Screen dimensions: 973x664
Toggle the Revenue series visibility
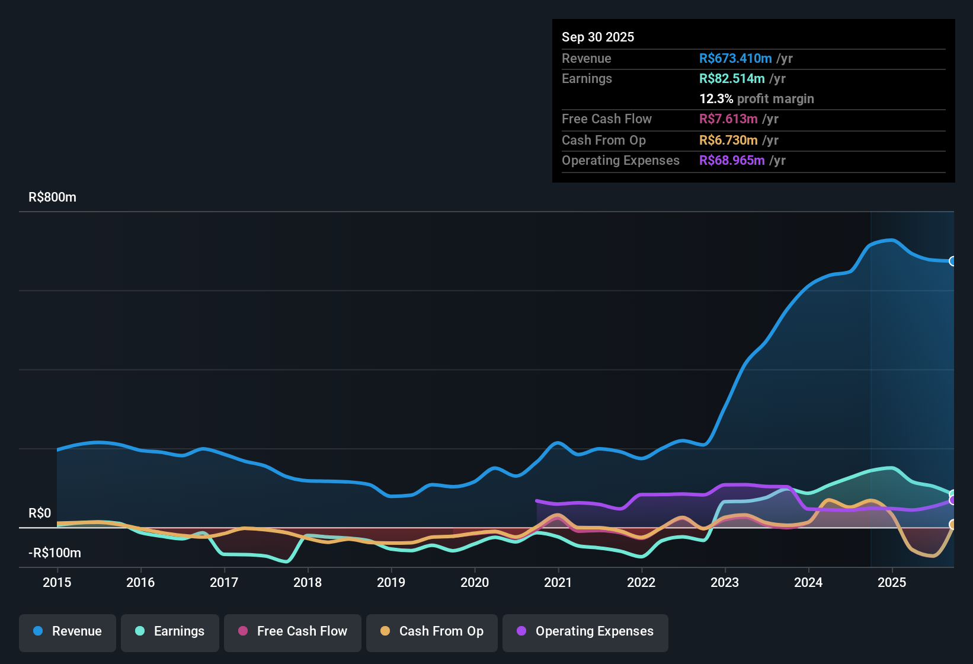click(x=67, y=631)
